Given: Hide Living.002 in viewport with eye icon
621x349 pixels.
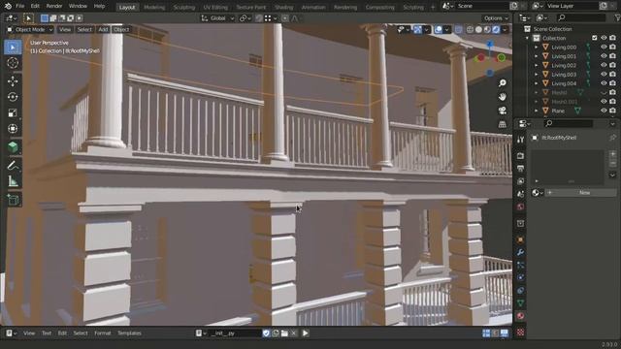Looking at the screenshot, I should [604, 65].
